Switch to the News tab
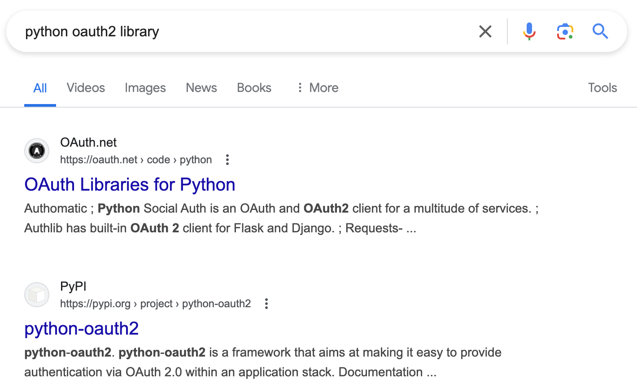 point(201,88)
